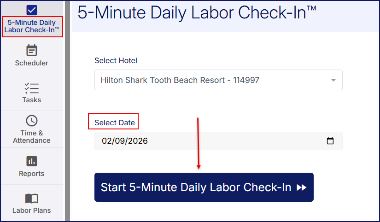The height and width of the screenshot is (222, 380).
Task: Click the Select Hotel label
Action: click(x=116, y=60)
